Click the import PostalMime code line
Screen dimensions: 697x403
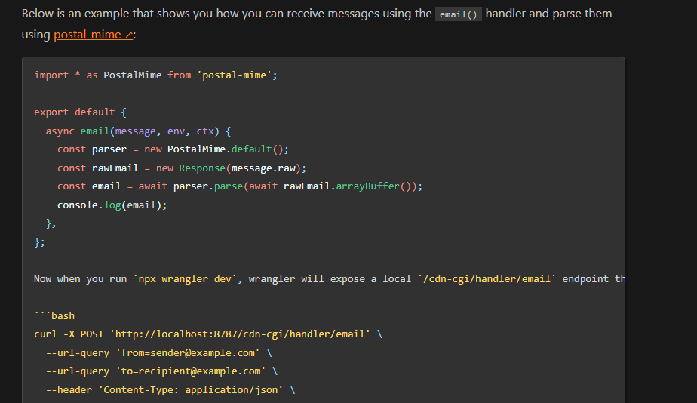tap(155, 75)
